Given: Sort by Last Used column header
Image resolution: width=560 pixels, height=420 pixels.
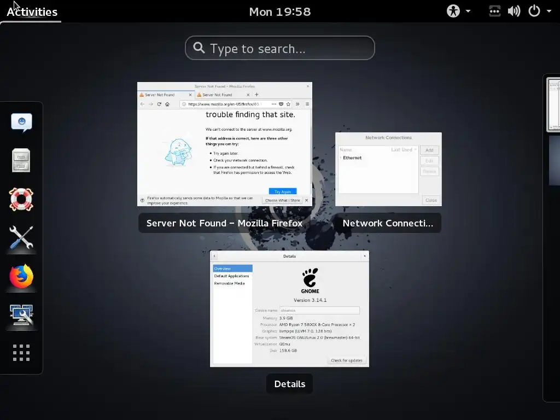Looking at the screenshot, I should tap(404, 150).
